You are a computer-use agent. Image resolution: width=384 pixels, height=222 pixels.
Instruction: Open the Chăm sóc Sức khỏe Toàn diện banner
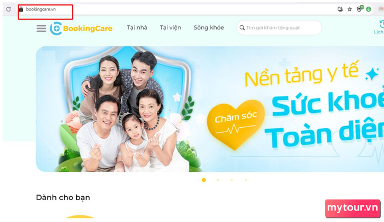(210, 109)
